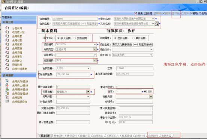Image resolution: width=207 pixels, height=139 pixels.
Task: Go to previous record with 前项
Action: [x=194, y=14]
